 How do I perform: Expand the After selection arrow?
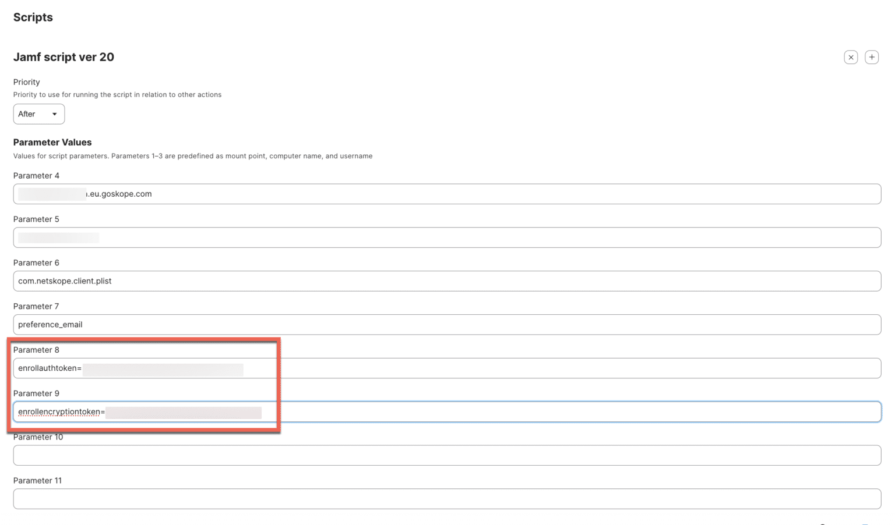coord(55,114)
